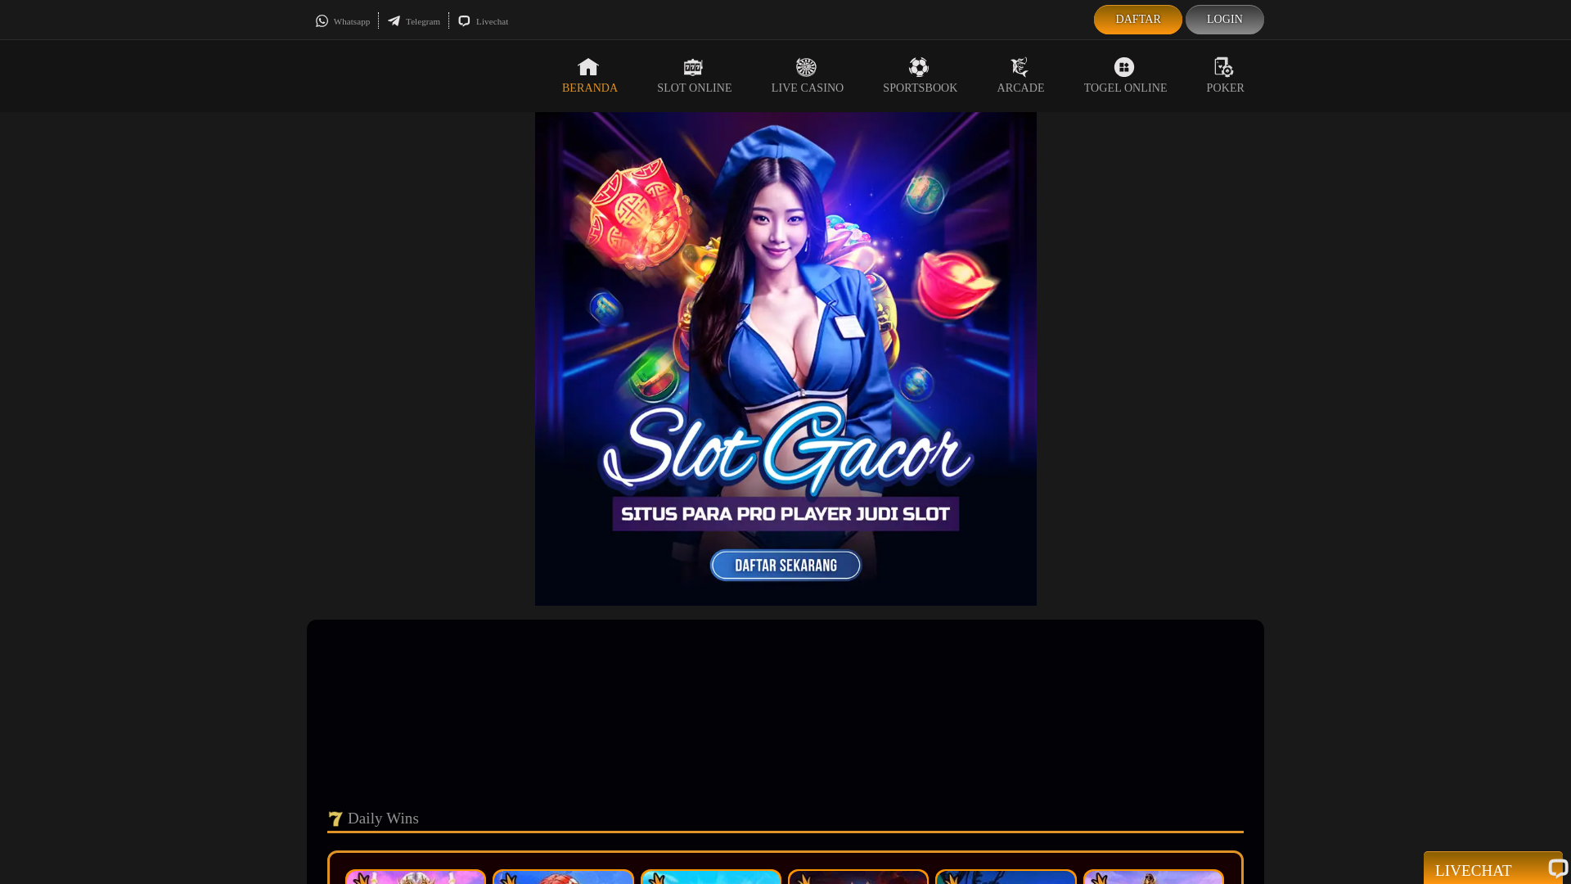The image size is (1571, 884).
Task: Select the Slot Online machine icon
Action: point(693,67)
